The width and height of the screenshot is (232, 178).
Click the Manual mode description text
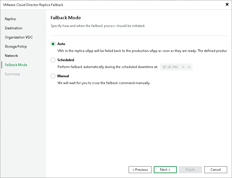coord(104,83)
